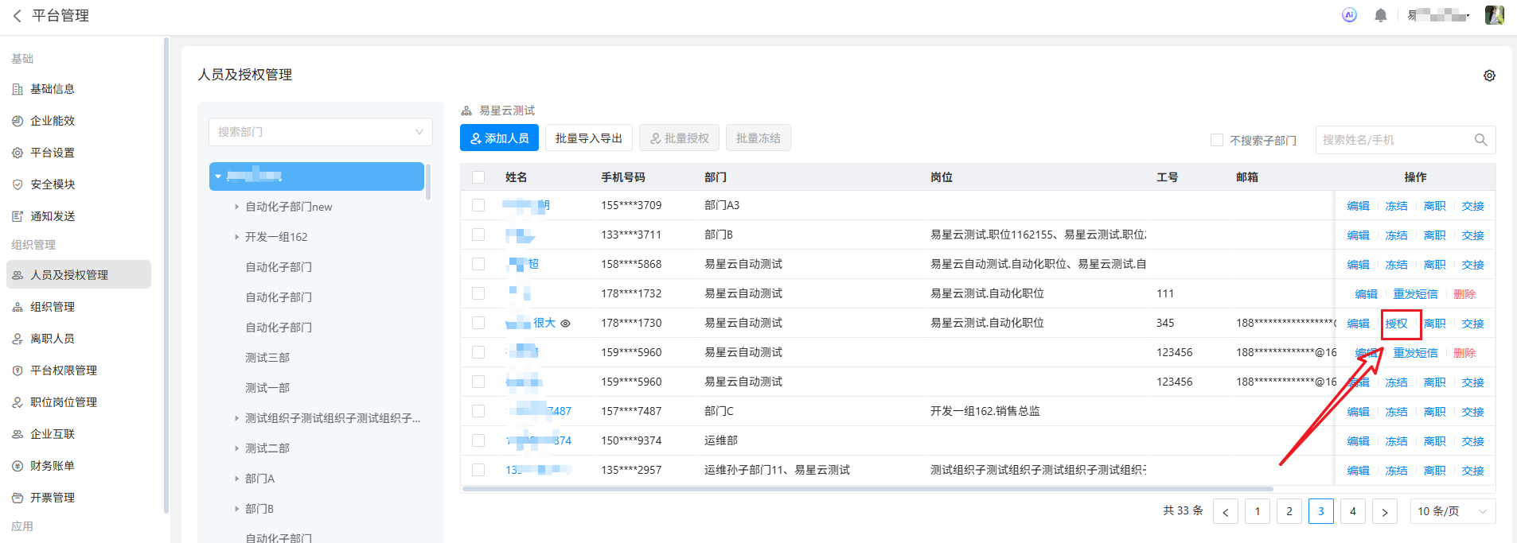Click 冻结 in the 133****3711 row

coord(1396,235)
